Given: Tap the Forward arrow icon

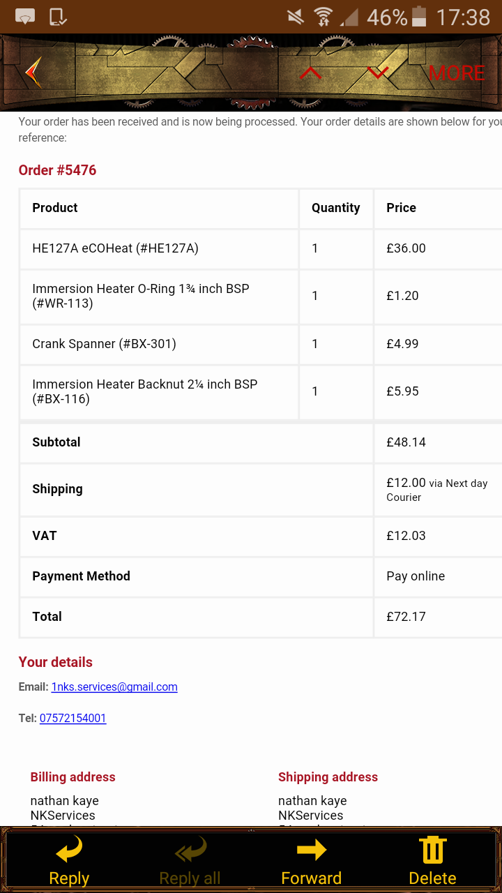Looking at the screenshot, I should pyautogui.click(x=311, y=850).
